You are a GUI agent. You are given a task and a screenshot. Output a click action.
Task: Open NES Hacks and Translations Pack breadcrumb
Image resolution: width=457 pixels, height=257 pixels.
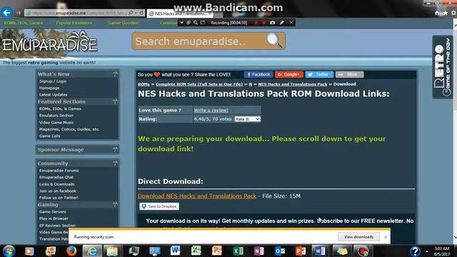(293, 84)
